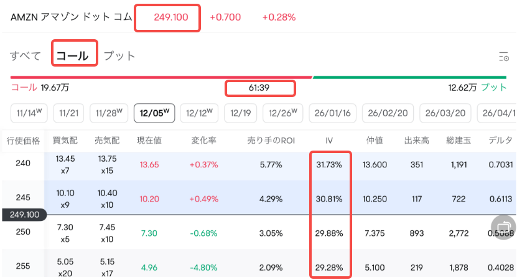Click the green put volume bar
Screen dimensions: 517x280
pyautogui.click(x=409, y=78)
